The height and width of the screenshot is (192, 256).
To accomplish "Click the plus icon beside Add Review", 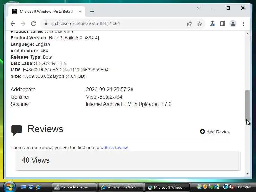I will point(203,132).
